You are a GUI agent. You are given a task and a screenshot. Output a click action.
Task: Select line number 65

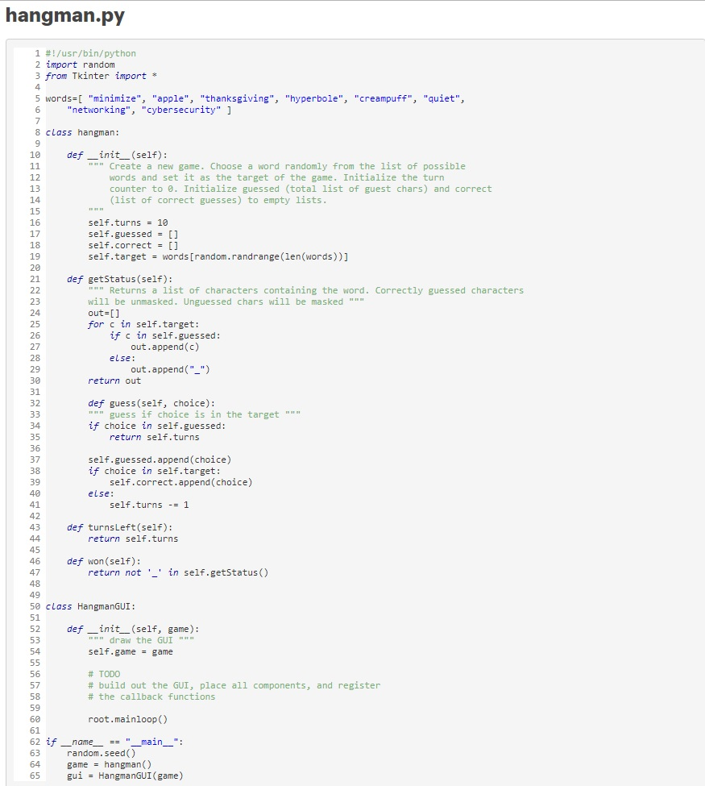point(37,775)
